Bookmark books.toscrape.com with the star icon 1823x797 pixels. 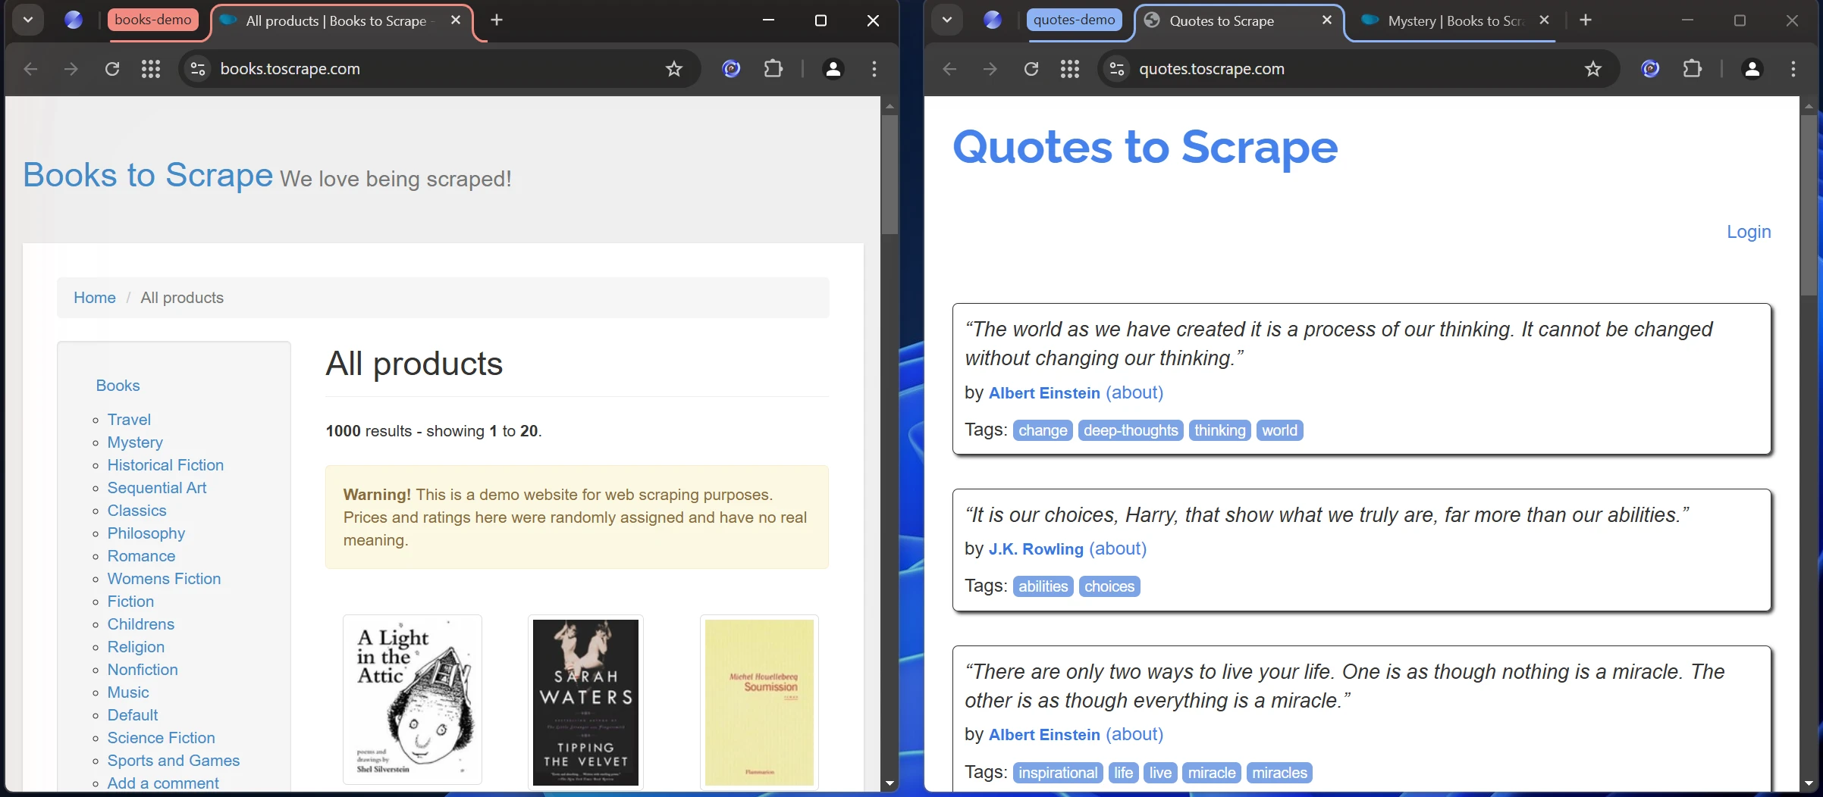pyautogui.click(x=673, y=69)
